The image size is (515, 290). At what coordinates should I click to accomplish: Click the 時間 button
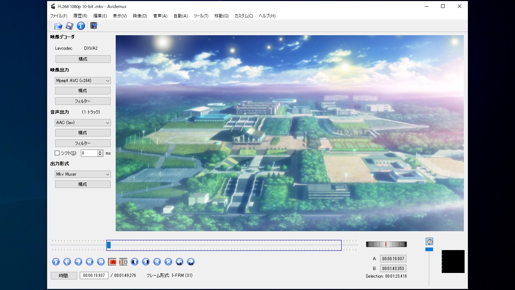point(64,275)
